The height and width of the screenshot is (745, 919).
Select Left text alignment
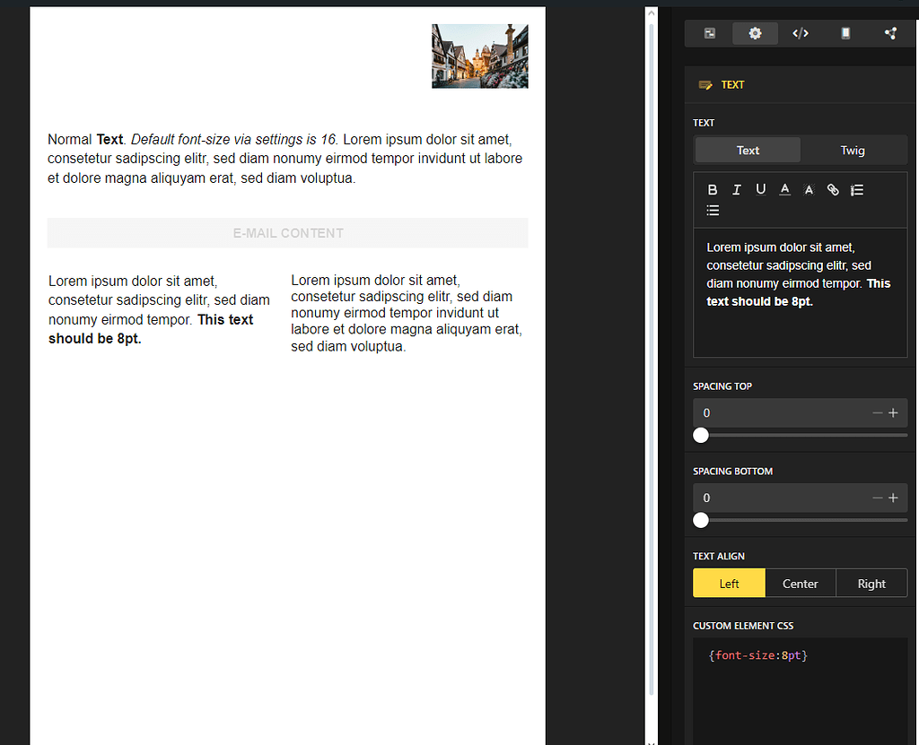tap(729, 583)
